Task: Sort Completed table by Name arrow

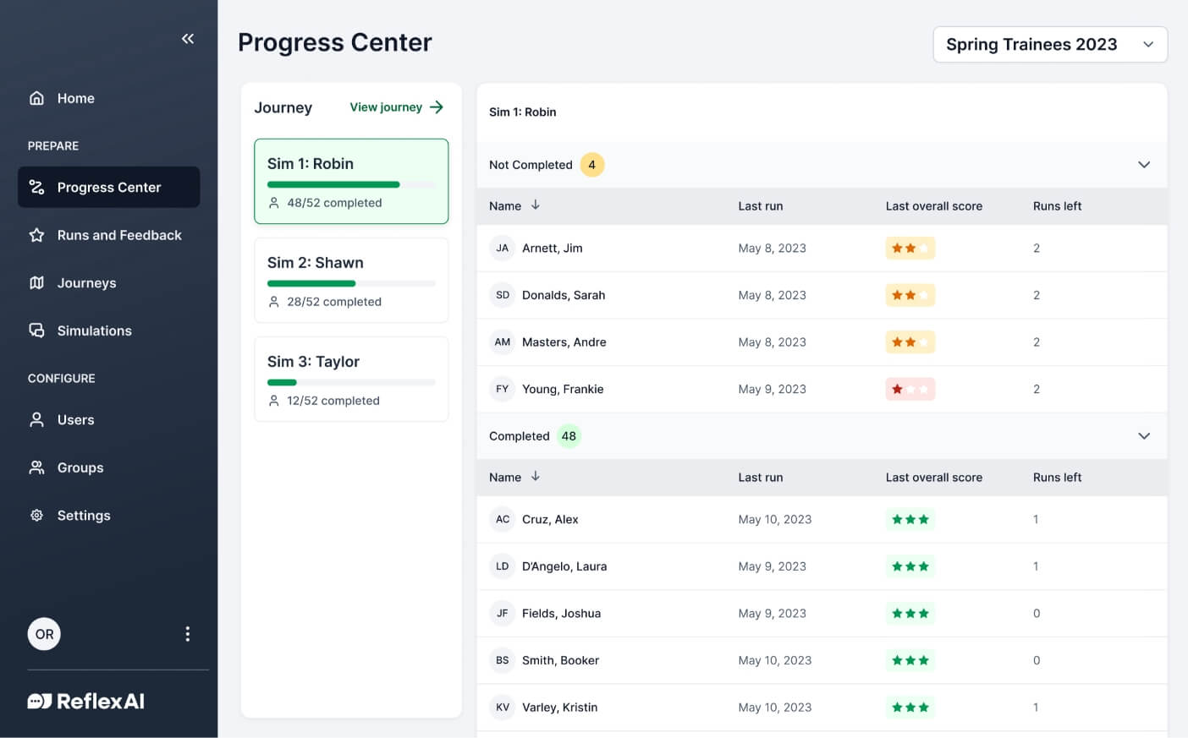Action: click(x=536, y=477)
